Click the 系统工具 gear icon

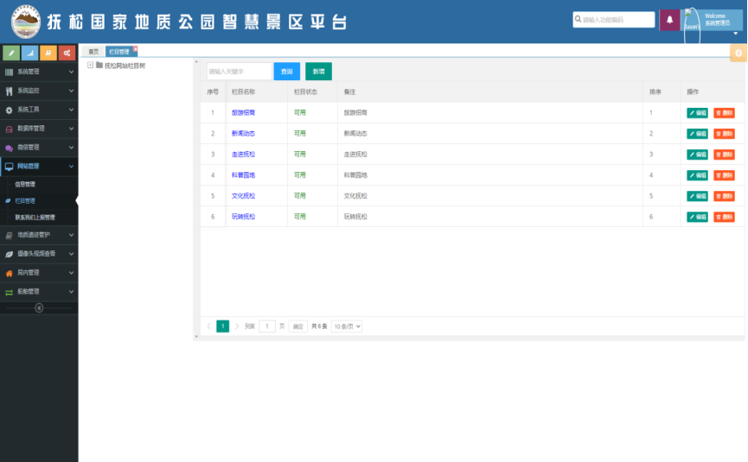click(x=9, y=110)
